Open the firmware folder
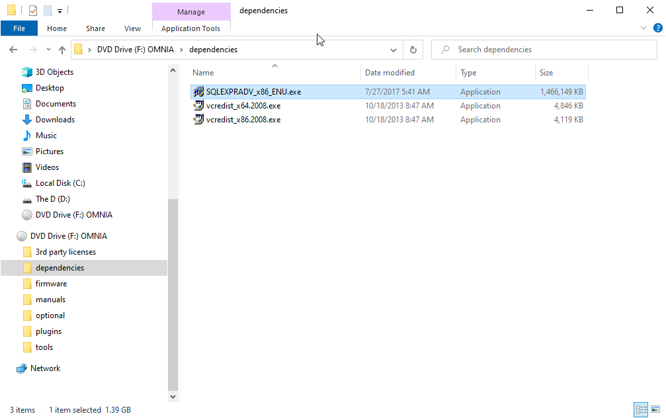666x418 pixels. [51, 284]
